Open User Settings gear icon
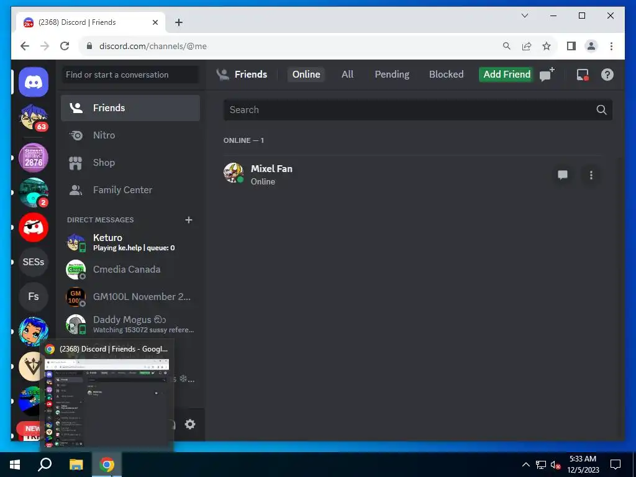 click(x=190, y=424)
